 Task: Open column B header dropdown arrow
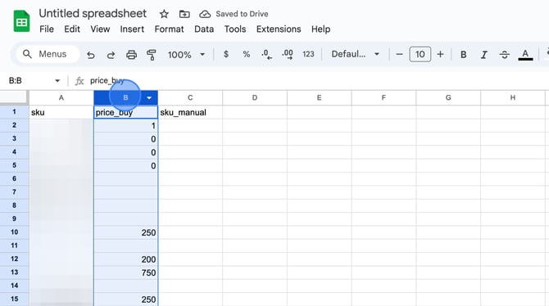(x=149, y=98)
